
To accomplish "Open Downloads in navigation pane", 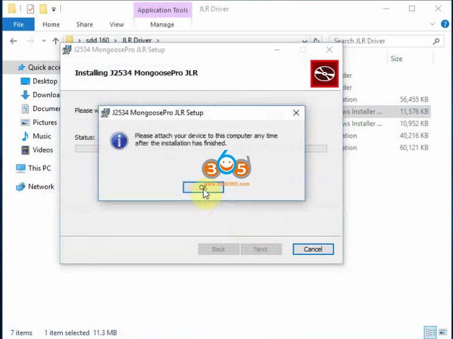I will coord(40,95).
